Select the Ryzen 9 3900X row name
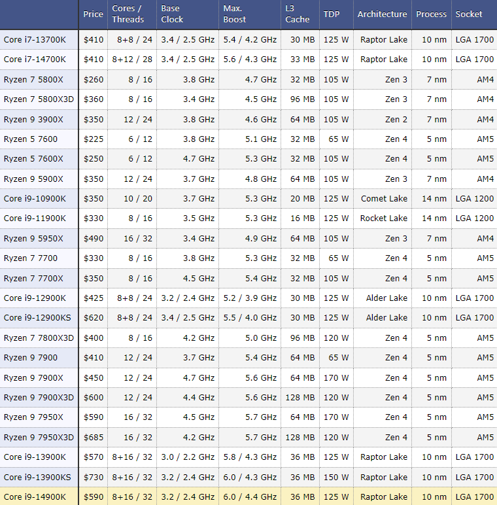Viewport: 497px width, 505px height. point(33,120)
